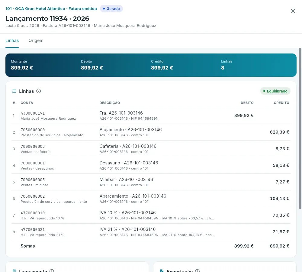
Task: Click the Somas row label
Action: (28, 246)
